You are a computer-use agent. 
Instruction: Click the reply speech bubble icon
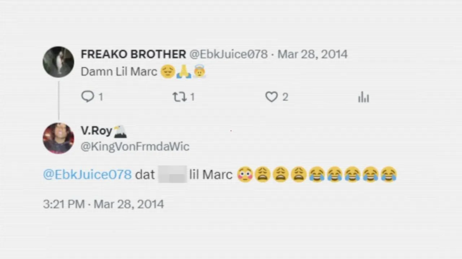pyautogui.click(x=88, y=97)
